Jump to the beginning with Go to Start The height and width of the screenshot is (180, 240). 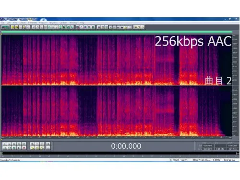pyautogui.click(x=4, y=148)
